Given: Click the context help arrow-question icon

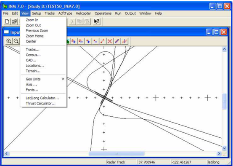Looking at the screenshot, I should click(97, 21).
